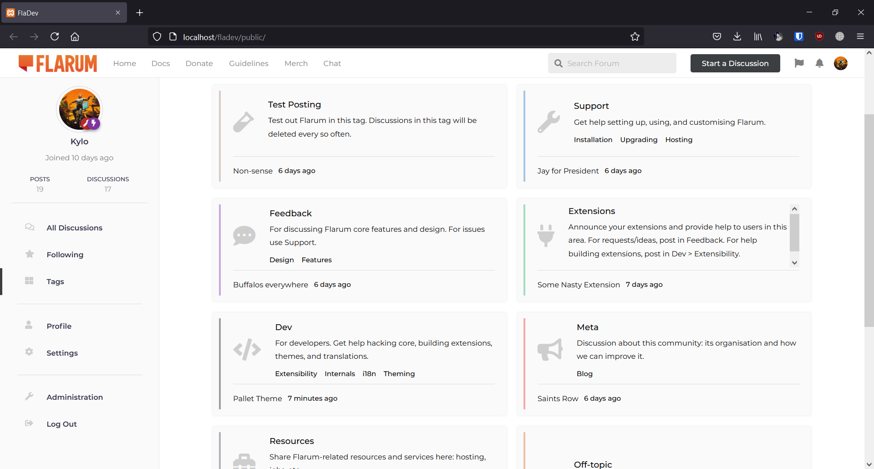
Task: Open the Guidelines nav link
Action: [x=249, y=63]
